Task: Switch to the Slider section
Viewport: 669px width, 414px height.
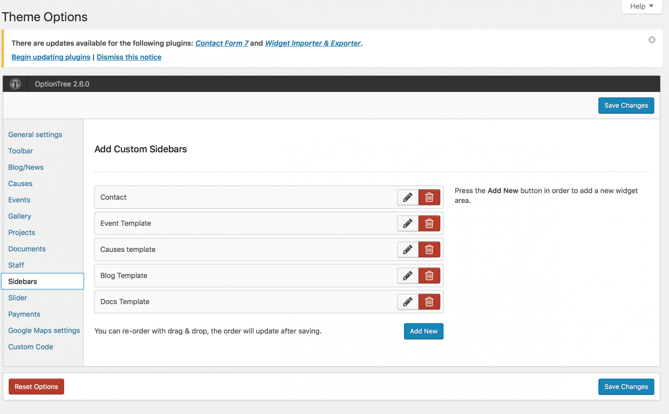Action: point(17,298)
